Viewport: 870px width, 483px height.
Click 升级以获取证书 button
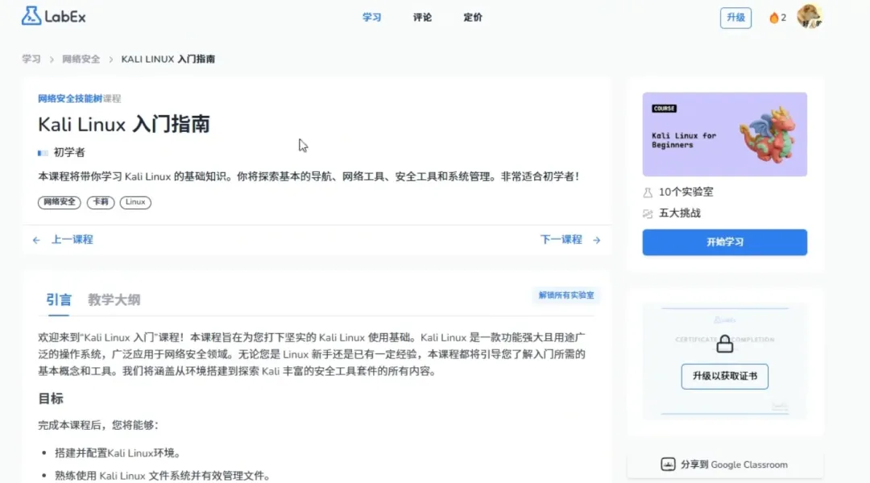click(x=725, y=376)
